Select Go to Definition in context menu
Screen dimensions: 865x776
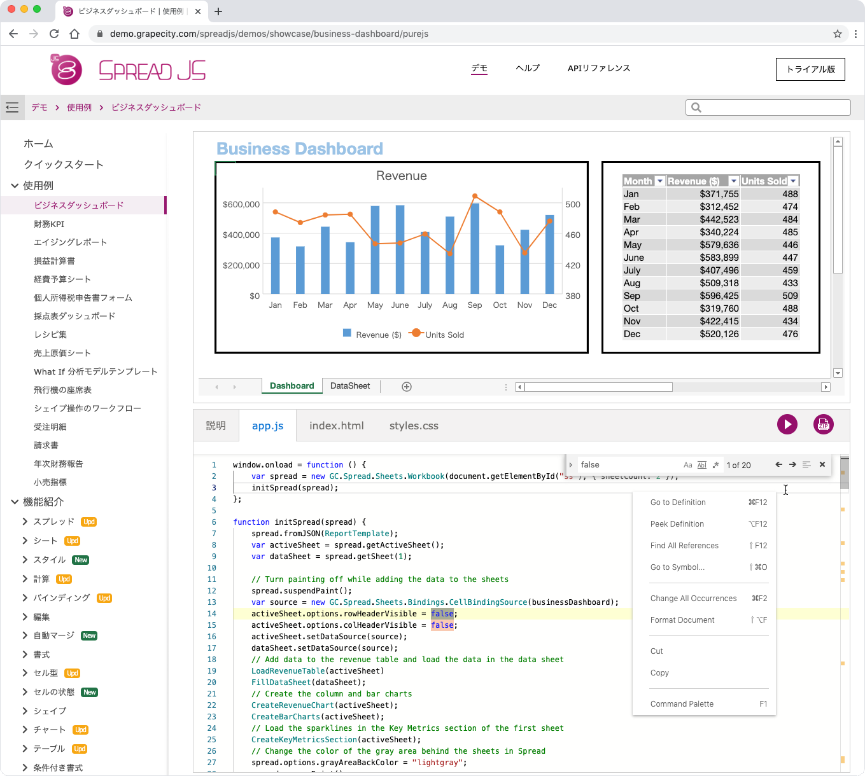pyautogui.click(x=704, y=502)
